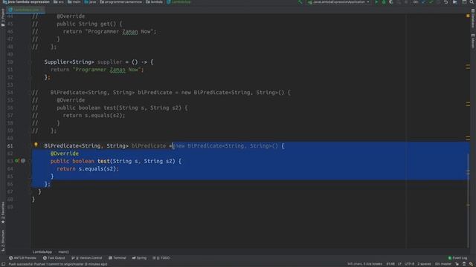Screen dimensions: 476x267
Task: Click the main() breadcrumb at the editor bottom
Action: coord(64,252)
